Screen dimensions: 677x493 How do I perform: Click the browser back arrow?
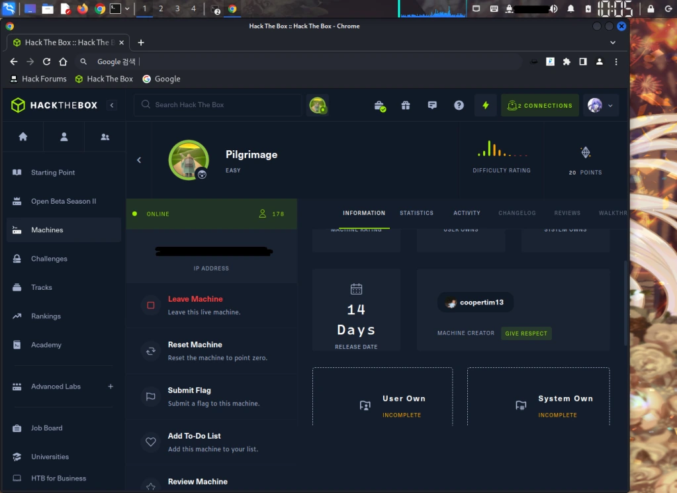14,62
